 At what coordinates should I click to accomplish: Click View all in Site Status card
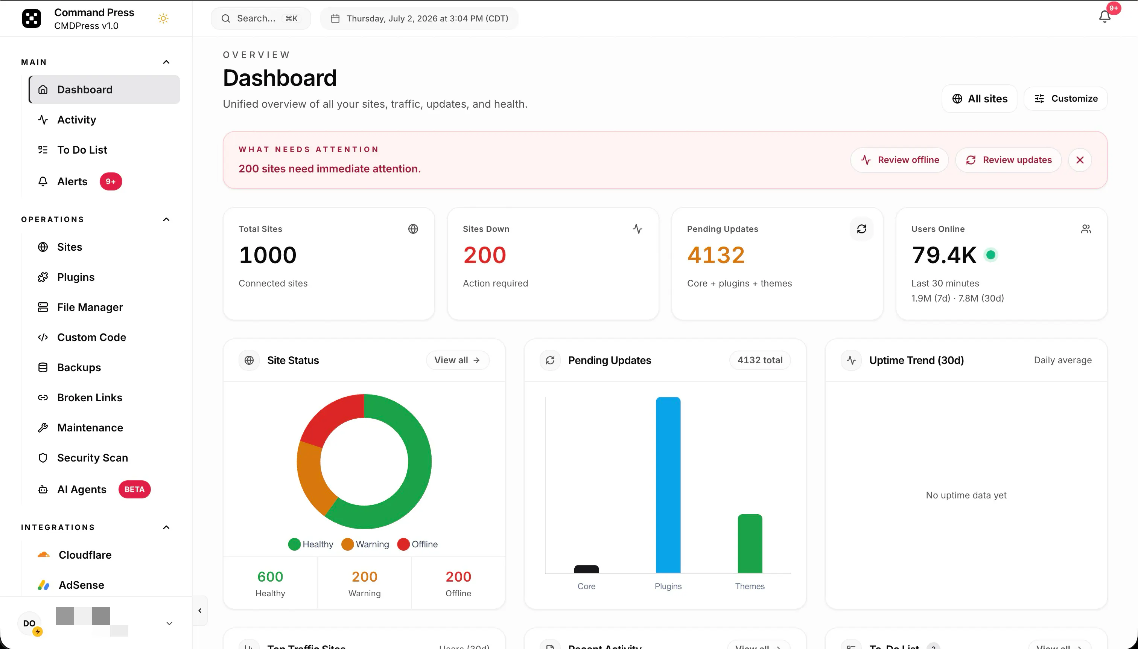(458, 360)
